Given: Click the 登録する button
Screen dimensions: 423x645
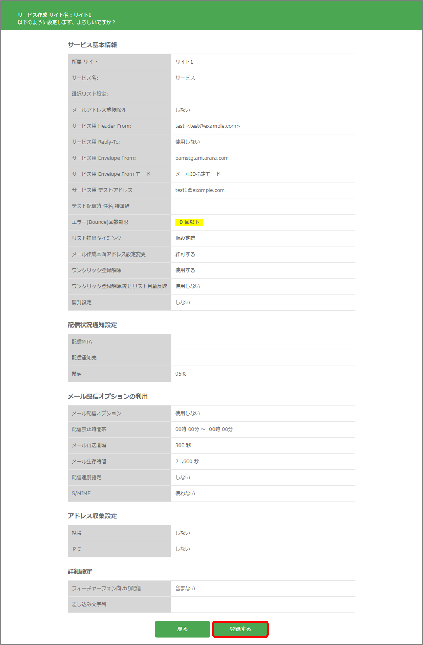Looking at the screenshot, I should click(240, 629).
